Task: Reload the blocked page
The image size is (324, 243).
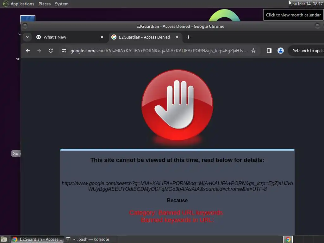Action: click(51, 51)
